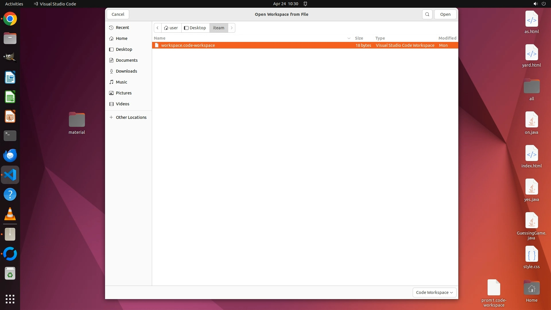Click the search icon in dialog header
This screenshot has width=551, height=310.
click(427, 14)
